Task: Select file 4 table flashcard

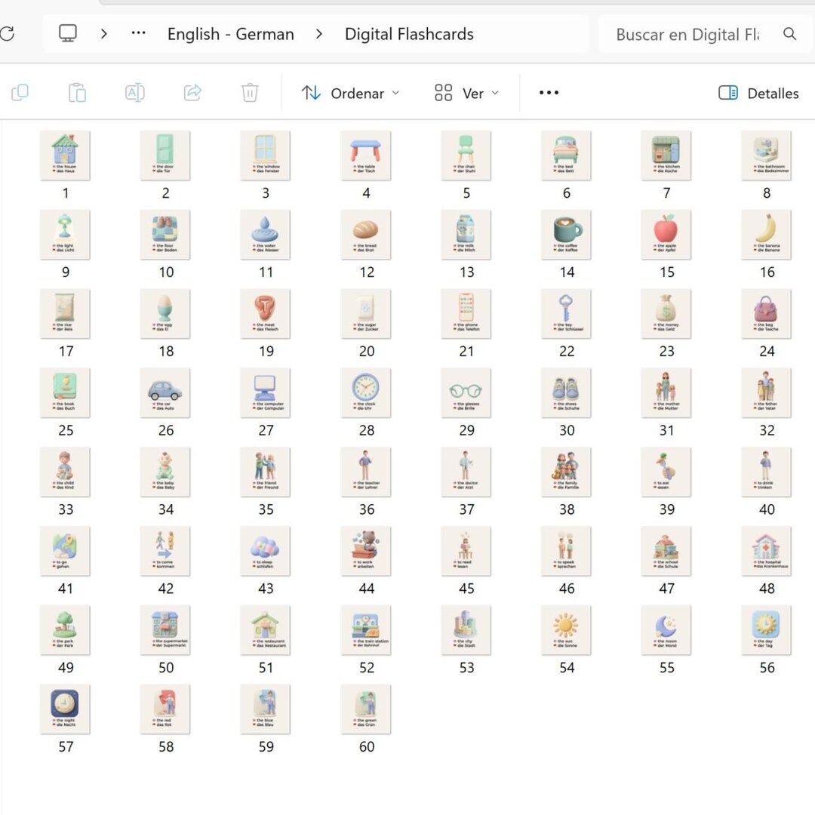Action: pos(366,155)
